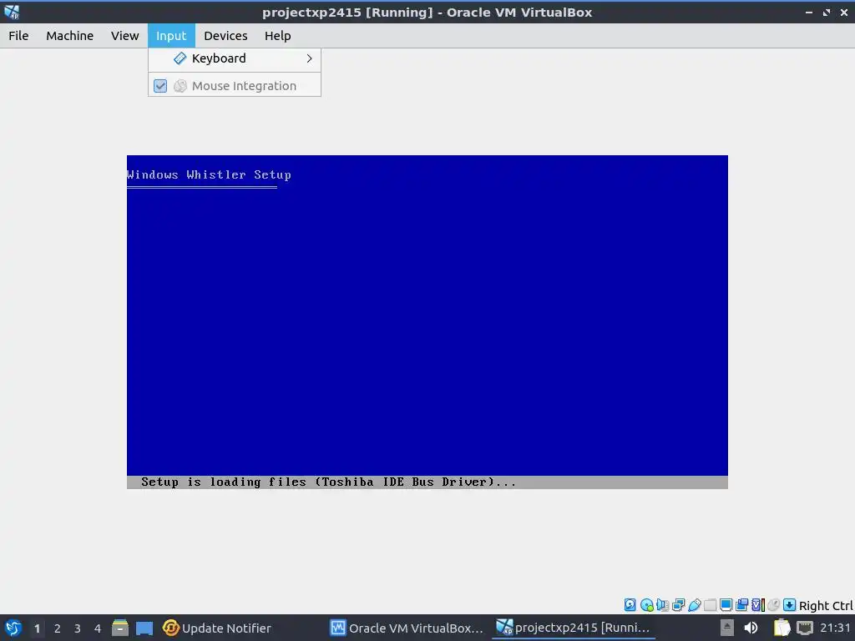Switch to workspace 4
This screenshot has height=641, width=855.
point(98,628)
